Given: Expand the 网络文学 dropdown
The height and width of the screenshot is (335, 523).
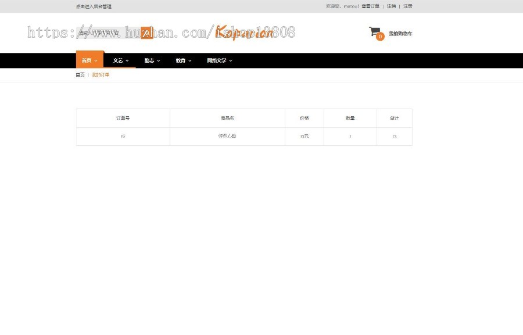Looking at the screenshot, I should click(218, 60).
